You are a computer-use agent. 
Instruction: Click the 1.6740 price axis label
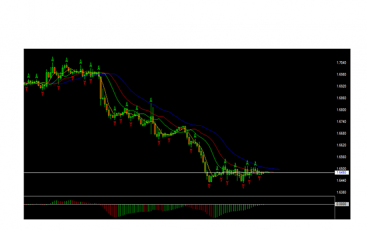(x=341, y=121)
